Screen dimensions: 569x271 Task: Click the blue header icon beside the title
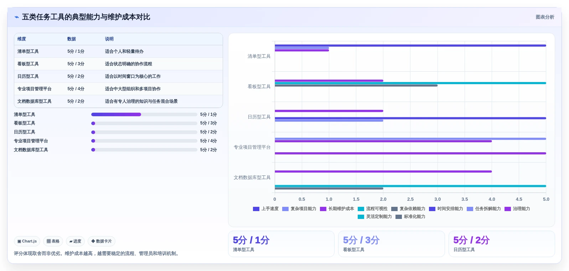pos(16,17)
